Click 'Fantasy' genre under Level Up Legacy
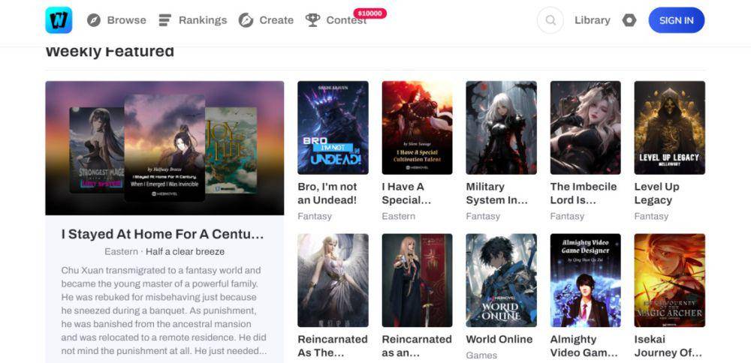 [x=651, y=216]
